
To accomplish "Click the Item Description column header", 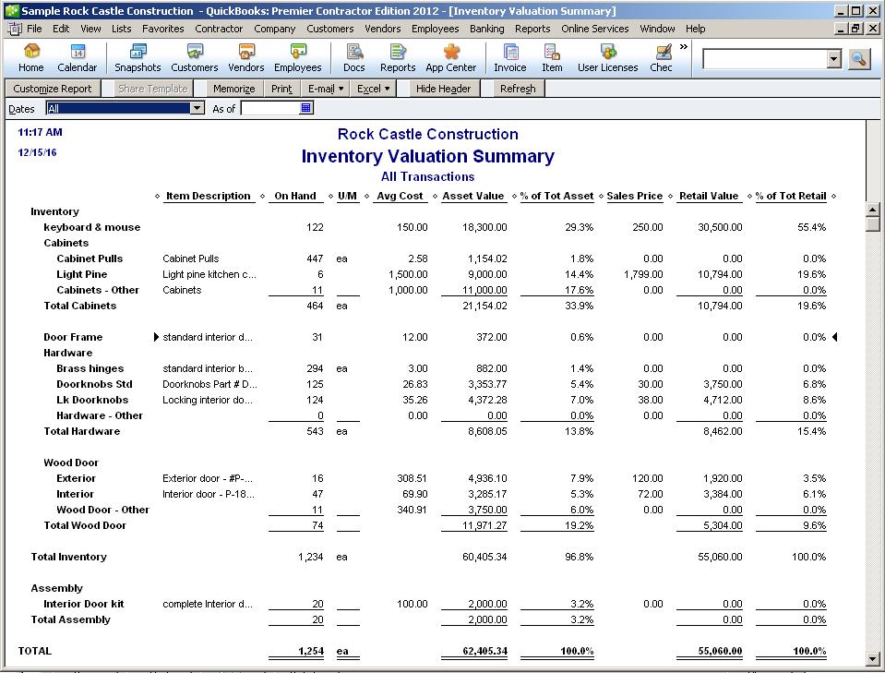I will pos(209,196).
